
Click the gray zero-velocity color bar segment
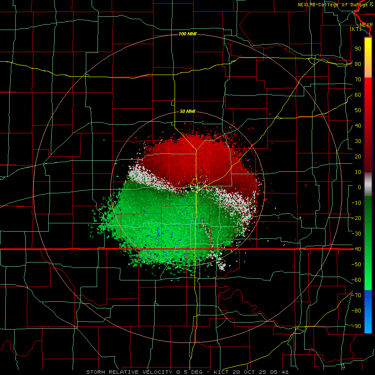(368, 184)
